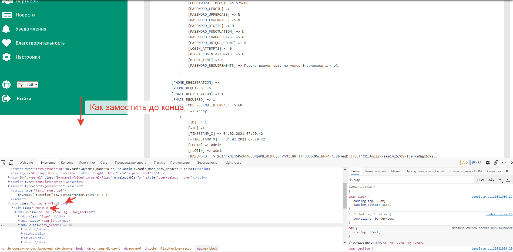Open the Настройки menu link
This screenshot has height=252, width=513.
click(x=28, y=57)
